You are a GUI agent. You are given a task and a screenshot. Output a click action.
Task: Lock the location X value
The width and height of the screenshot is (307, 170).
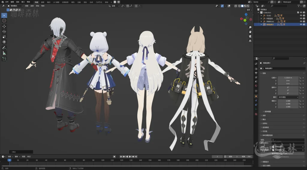click(x=300, y=78)
